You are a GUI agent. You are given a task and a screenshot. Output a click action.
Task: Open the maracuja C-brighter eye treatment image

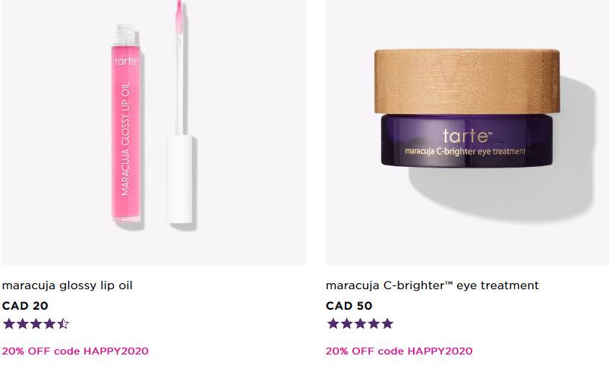(467, 132)
